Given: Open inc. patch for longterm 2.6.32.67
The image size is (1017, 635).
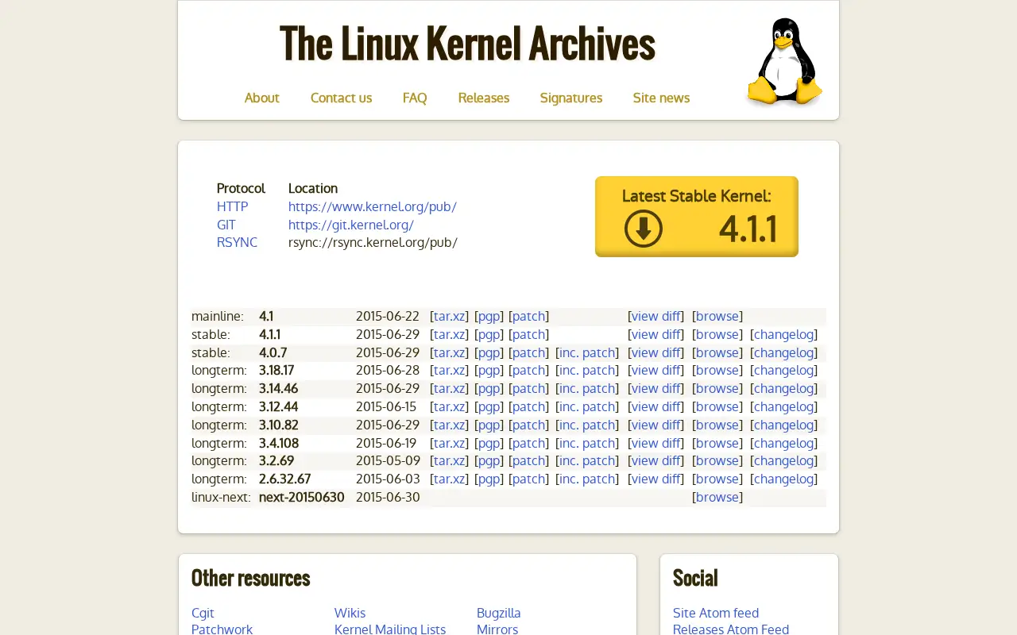Looking at the screenshot, I should tap(587, 479).
